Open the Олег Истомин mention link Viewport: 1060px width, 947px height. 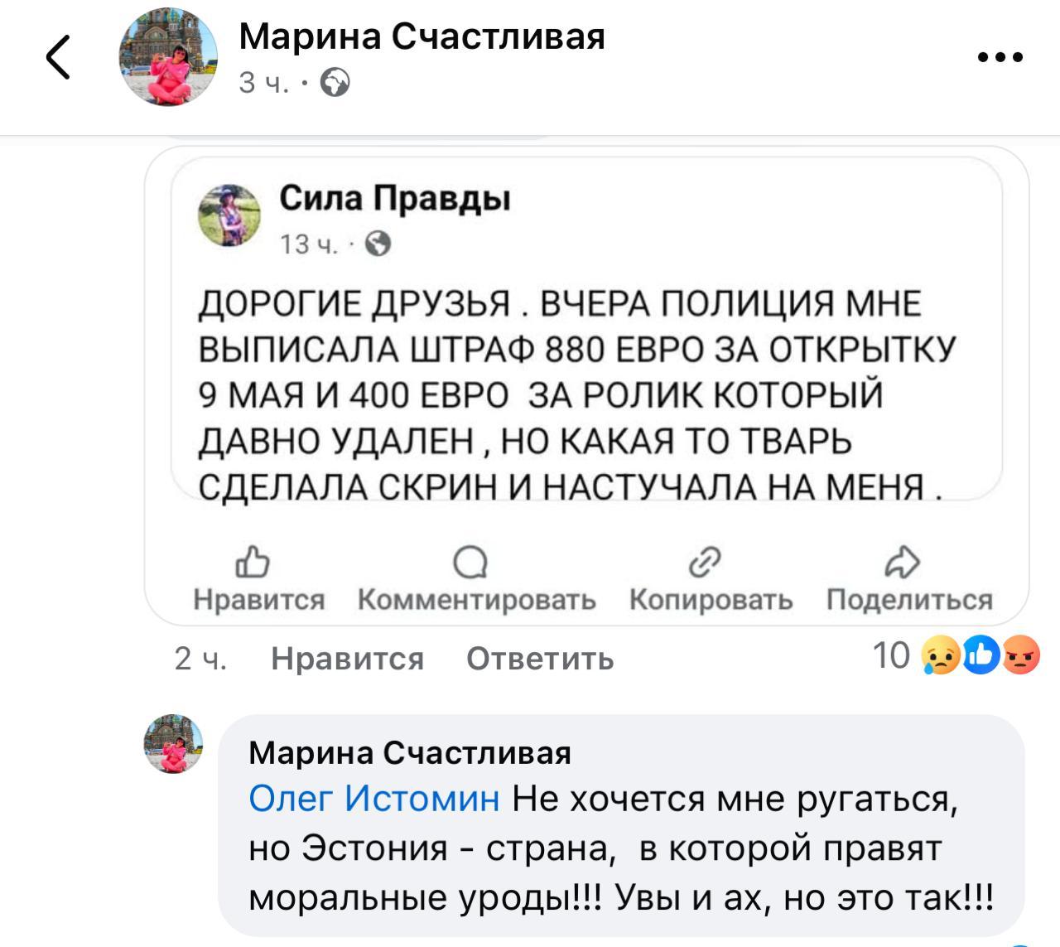(x=374, y=800)
